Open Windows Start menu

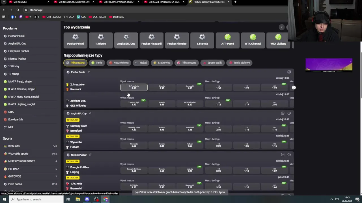[4, 199]
